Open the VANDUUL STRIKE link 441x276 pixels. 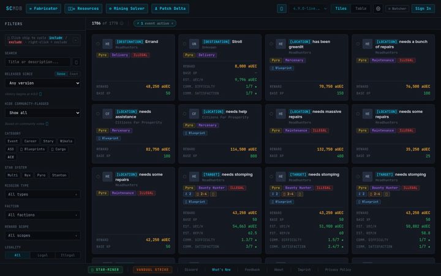coord(153,269)
